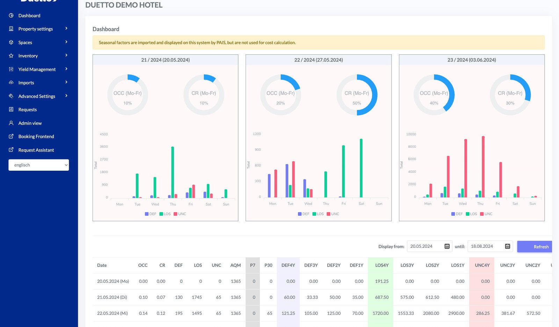Expand Imports submenu chevron

pos(66,82)
